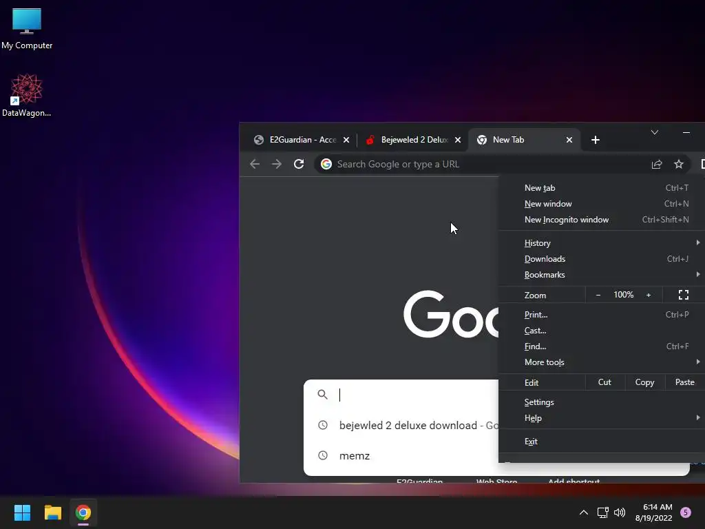Image resolution: width=705 pixels, height=529 pixels.
Task: Click the Cut button in Edit row
Action: pos(604,382)
